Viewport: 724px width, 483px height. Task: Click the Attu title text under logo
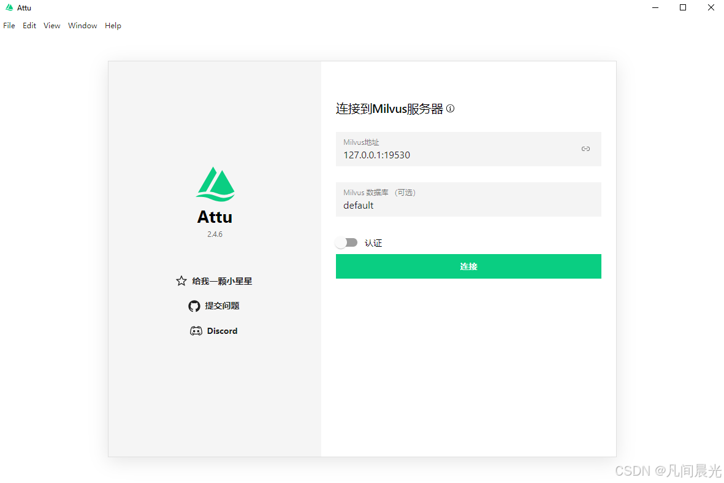[215, 217]
